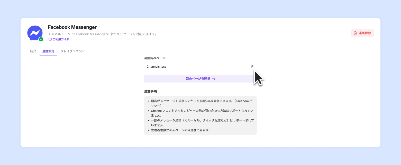Viewport: 401px width, 165px height.
Task: Click the カルーセル、クイック返信 unsupported note
Action: [203, 123]
